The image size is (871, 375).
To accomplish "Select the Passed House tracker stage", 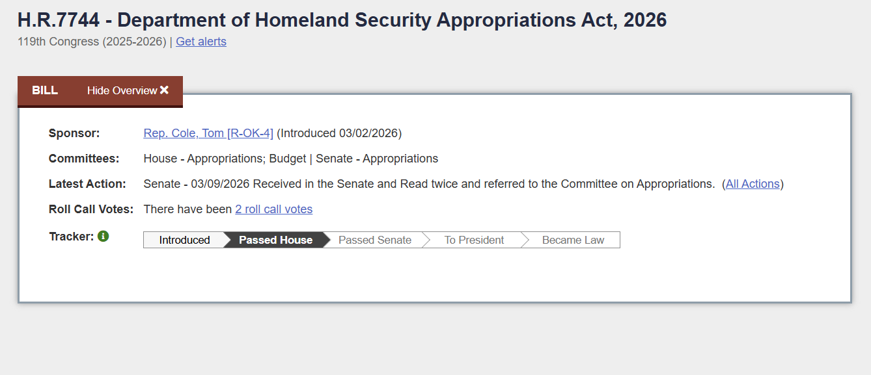I will point(275,240).
